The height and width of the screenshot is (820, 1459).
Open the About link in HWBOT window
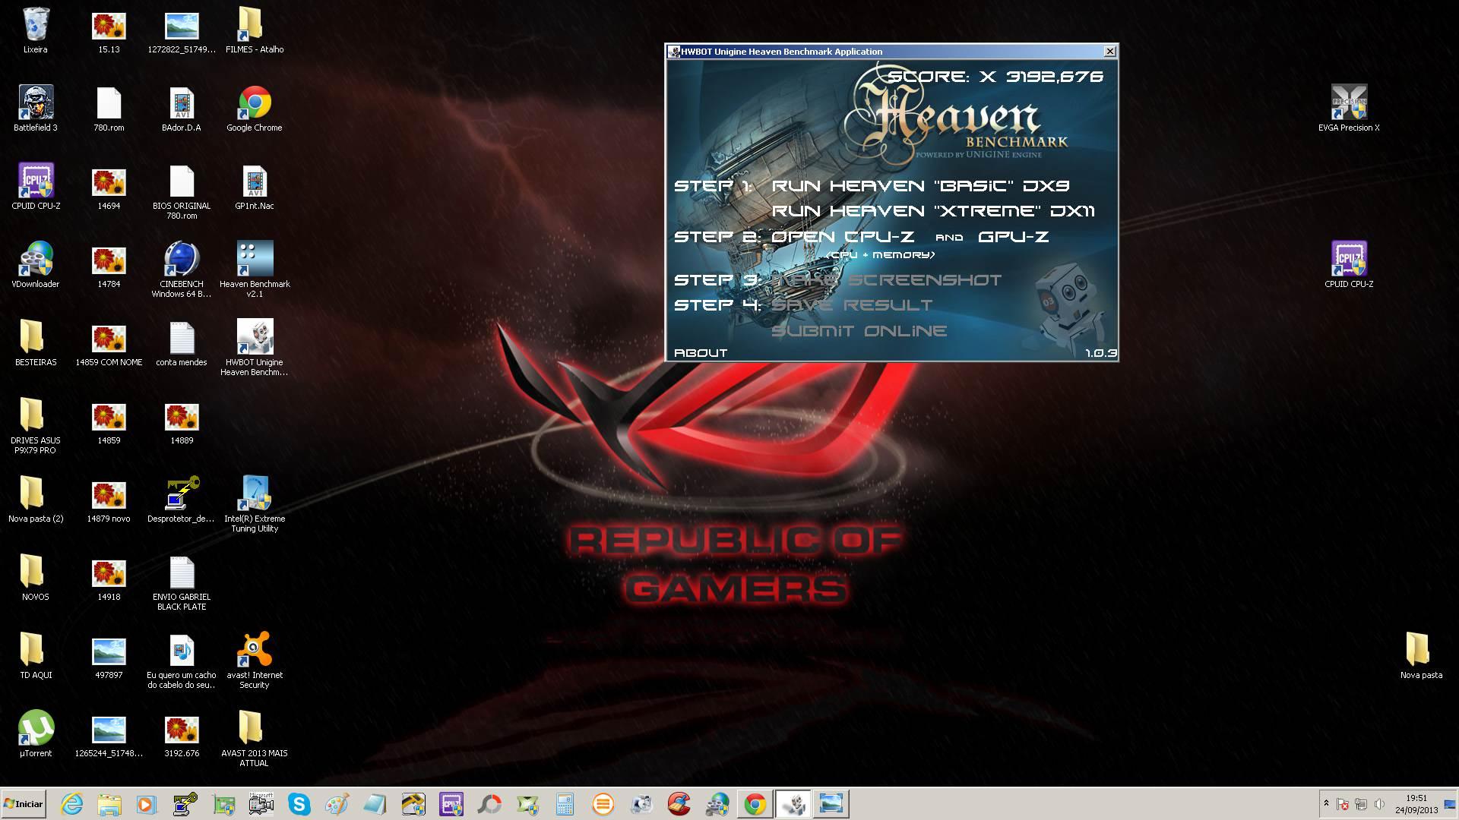point(701,353)
